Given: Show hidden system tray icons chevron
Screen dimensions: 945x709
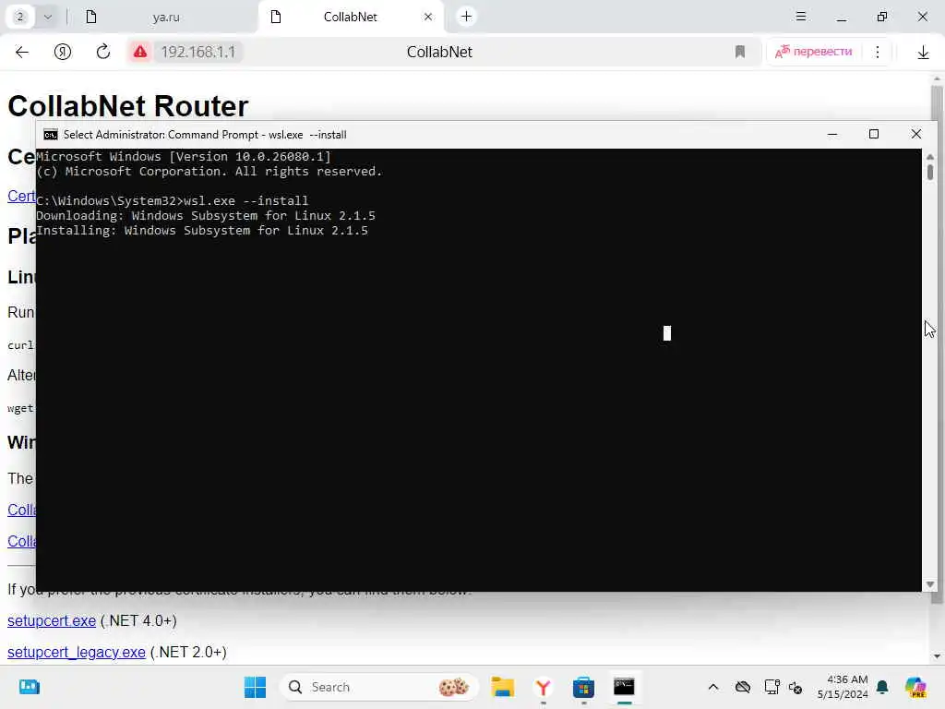Looking at the screenshot, I should coord(713,687).
